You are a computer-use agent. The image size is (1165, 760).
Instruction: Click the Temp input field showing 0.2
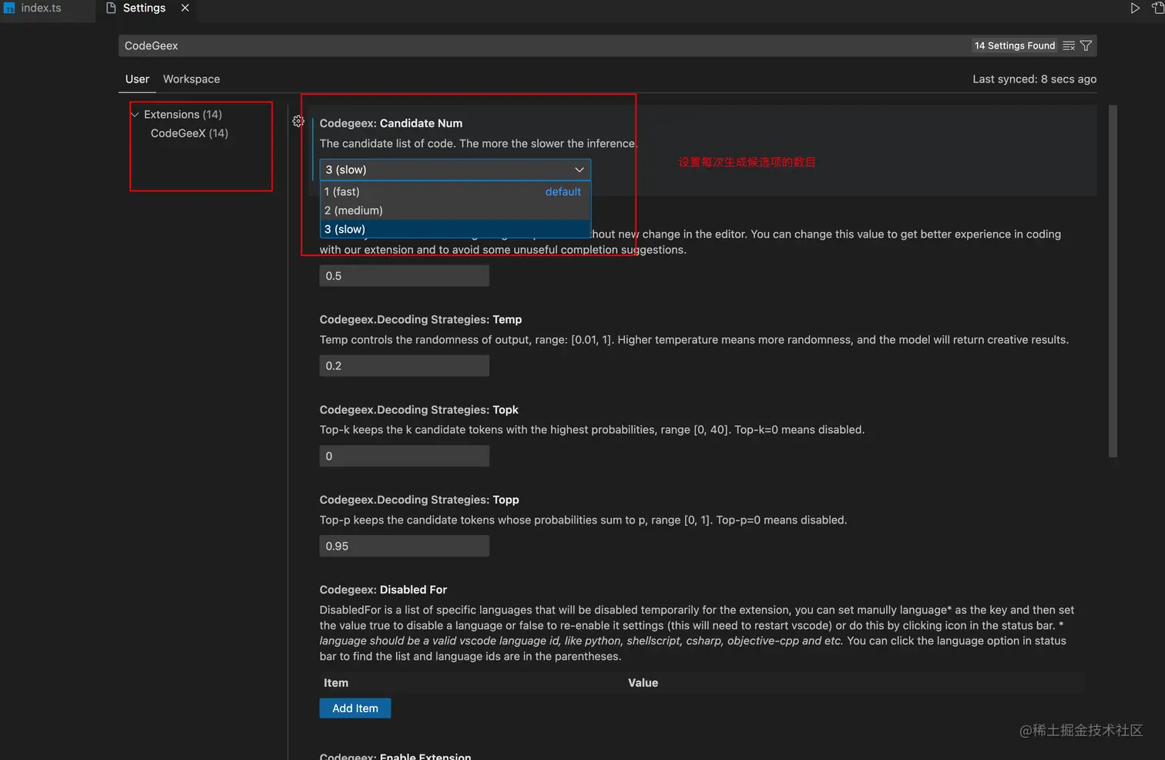[405, 366]
